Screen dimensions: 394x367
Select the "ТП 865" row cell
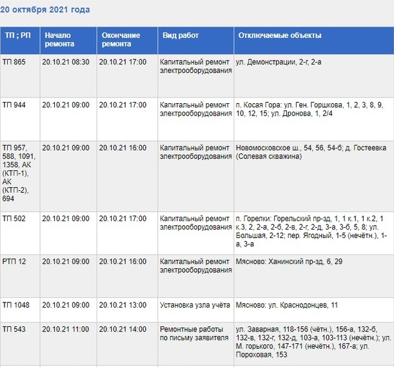point(15,61)
